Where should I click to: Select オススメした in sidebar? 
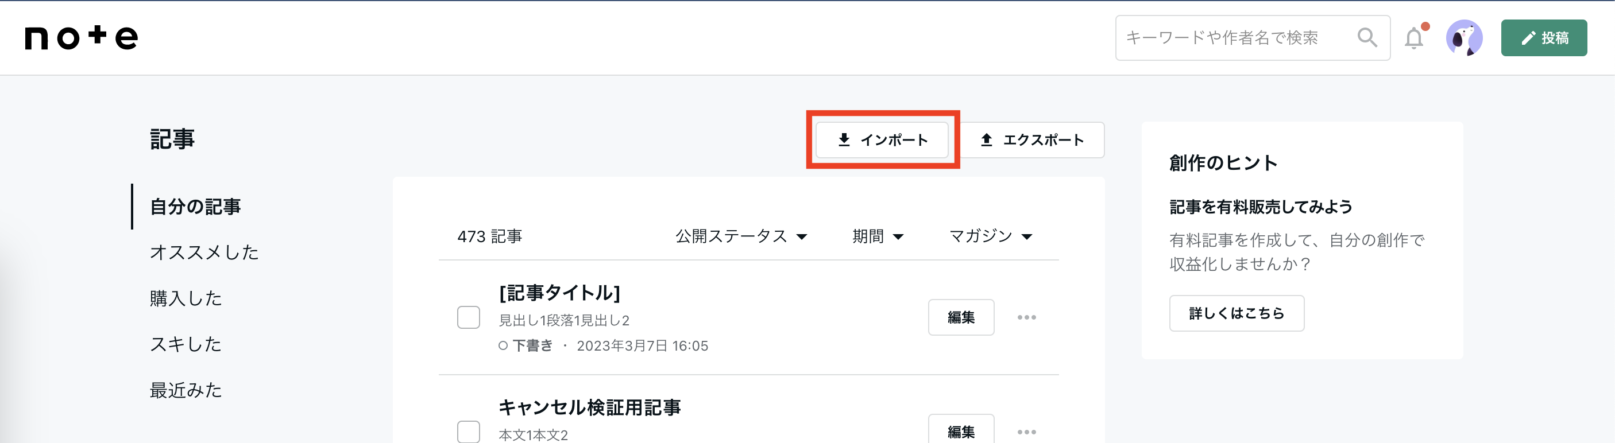[x=204, y=252]
